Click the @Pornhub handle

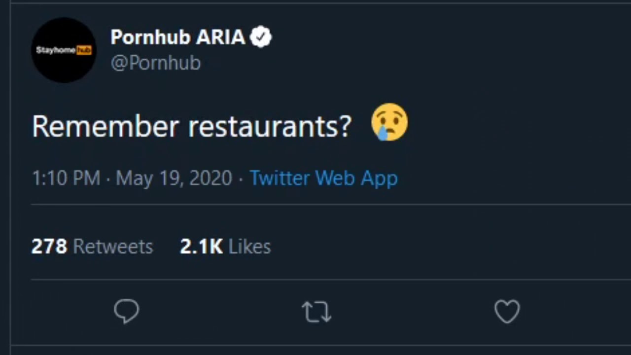coord(156,63)
